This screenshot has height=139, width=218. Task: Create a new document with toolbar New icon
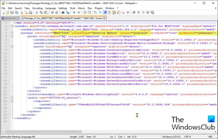pyautogui.click(x=3, y=12)
